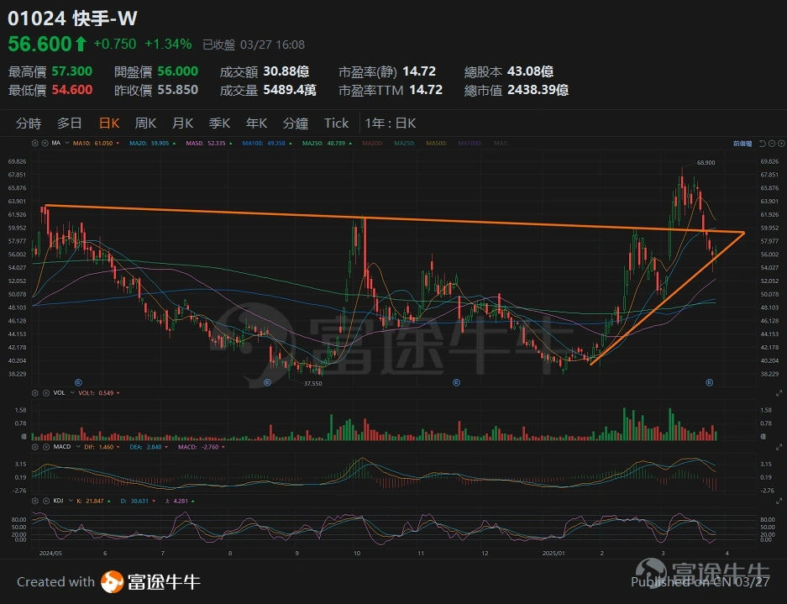The image size is (787, 604).
Task: Toggle the active MA250 line showing 48.789
Action: (x=327, y=143)
